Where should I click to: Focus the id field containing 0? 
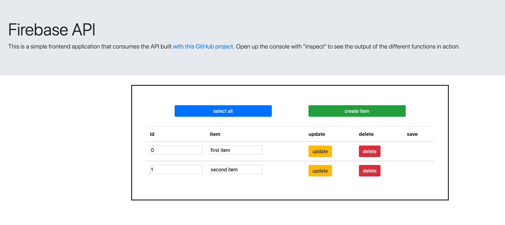point(176,150)
